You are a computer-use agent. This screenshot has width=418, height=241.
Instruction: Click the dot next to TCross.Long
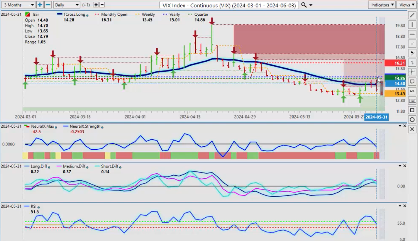(x=88, y=15)
